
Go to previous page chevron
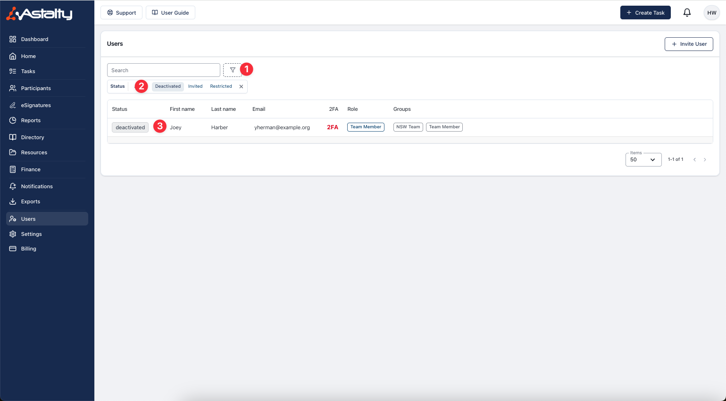694,159
